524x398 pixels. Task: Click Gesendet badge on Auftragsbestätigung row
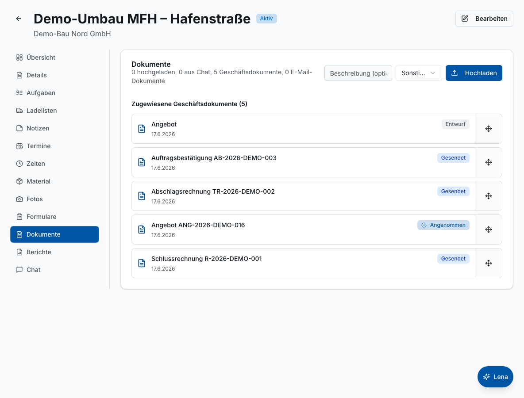453,158
